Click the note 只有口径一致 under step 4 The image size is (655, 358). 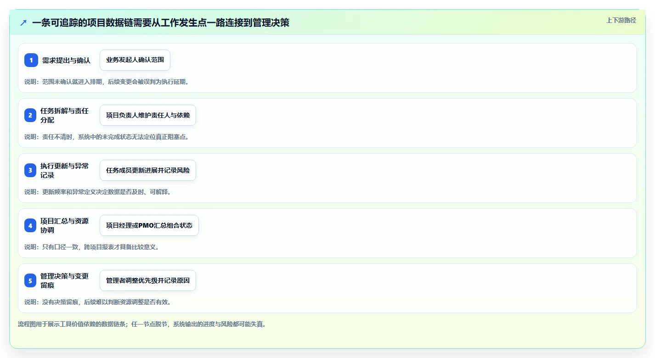click(92, 247)
